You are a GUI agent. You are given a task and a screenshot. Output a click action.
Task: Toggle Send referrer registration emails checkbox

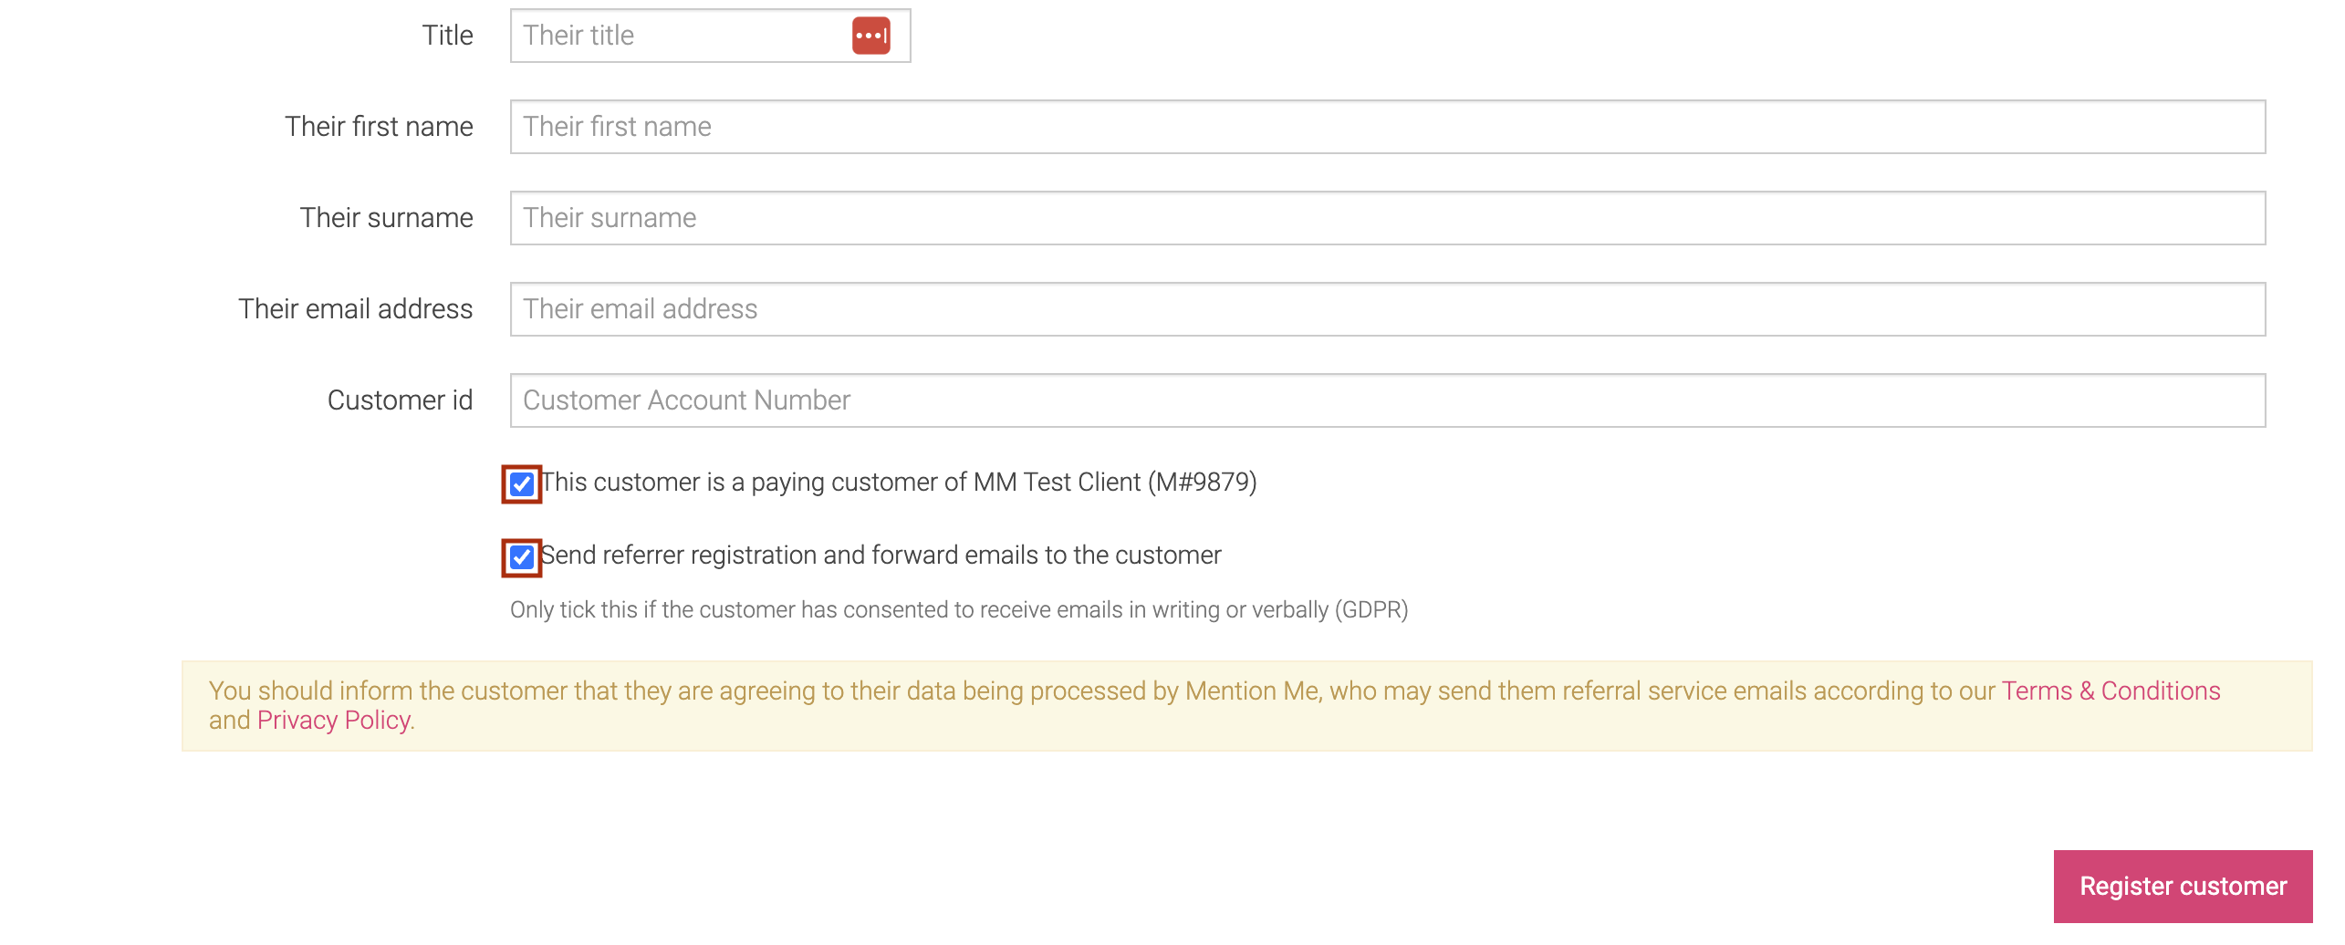click(x=522, y=557)
